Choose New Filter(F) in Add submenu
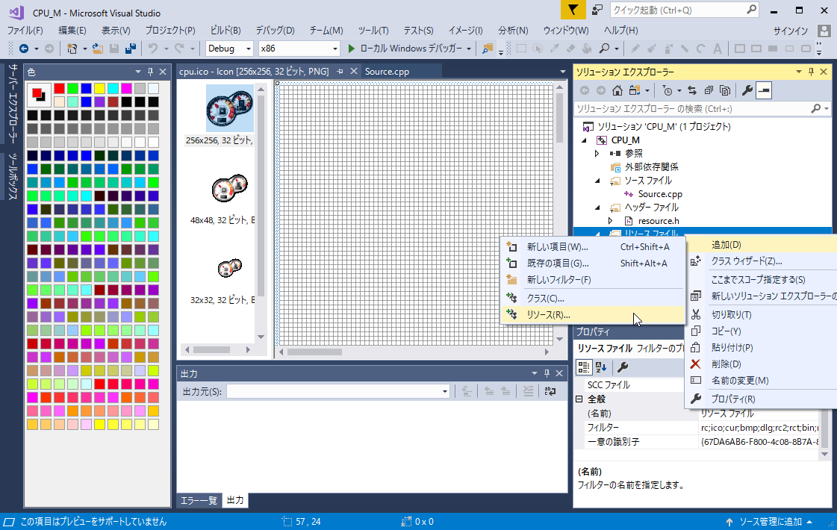Screen dimensions: 837x530 [x=593, y=280]
